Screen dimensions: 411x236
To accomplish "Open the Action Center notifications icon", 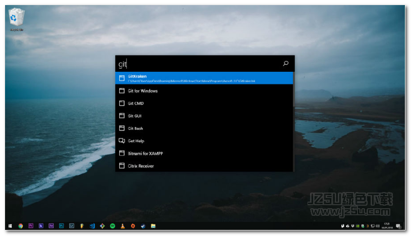I will point(399,226).
